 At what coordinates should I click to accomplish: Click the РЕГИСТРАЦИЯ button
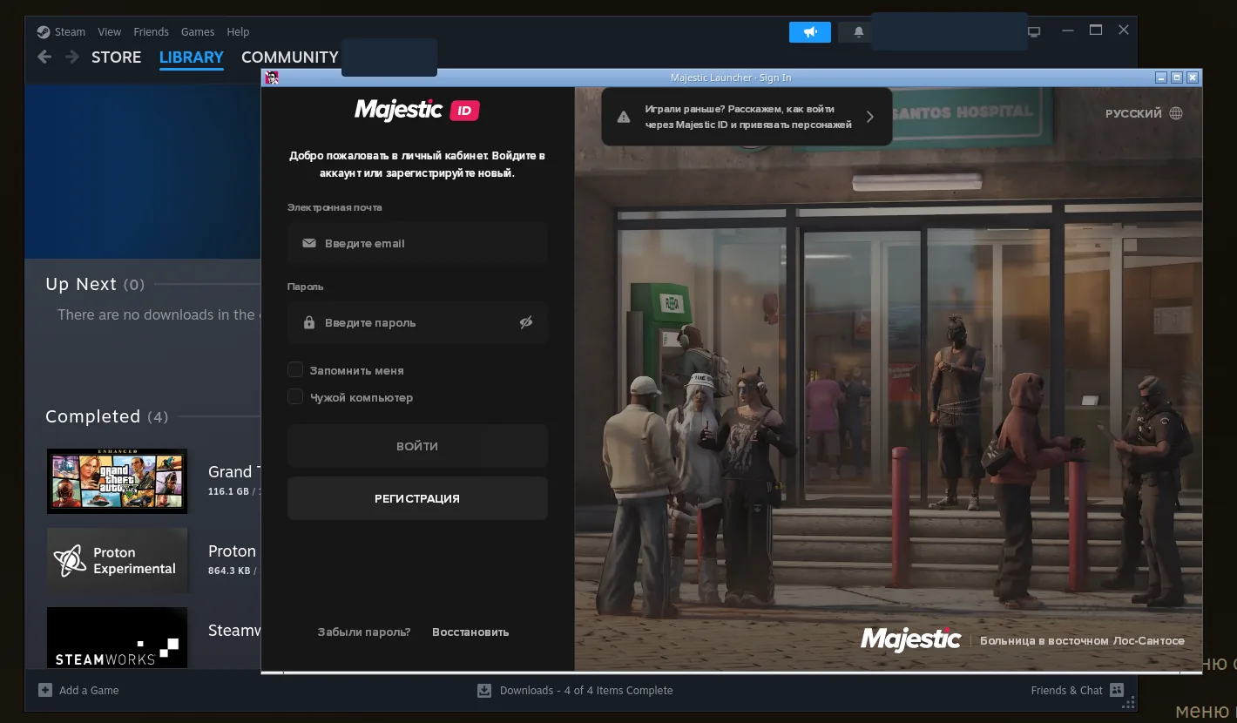point(417,498)
